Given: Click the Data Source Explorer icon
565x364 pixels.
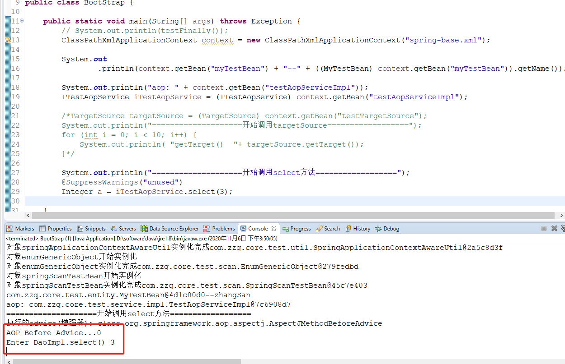Looking at the screenshot, I should (144, 229).
